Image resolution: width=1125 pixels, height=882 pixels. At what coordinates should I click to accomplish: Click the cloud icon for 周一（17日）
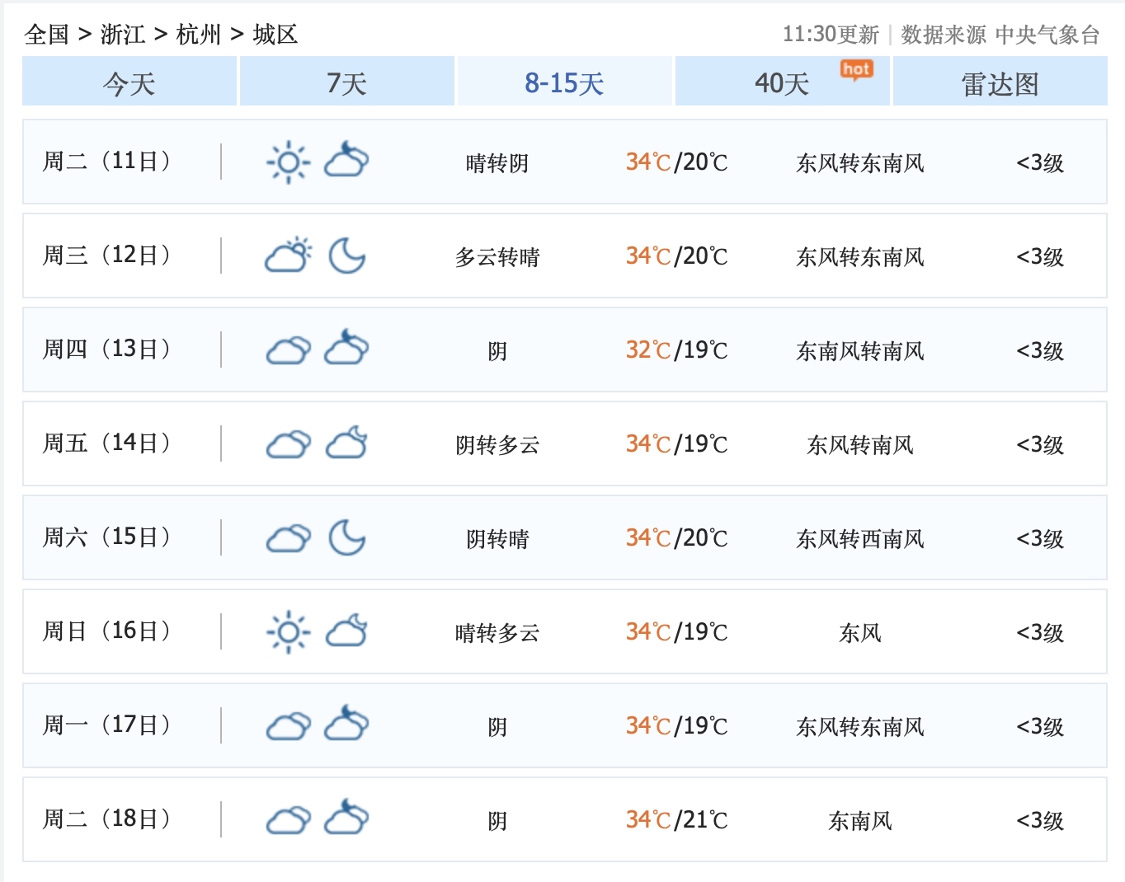[x=287, y=726]
